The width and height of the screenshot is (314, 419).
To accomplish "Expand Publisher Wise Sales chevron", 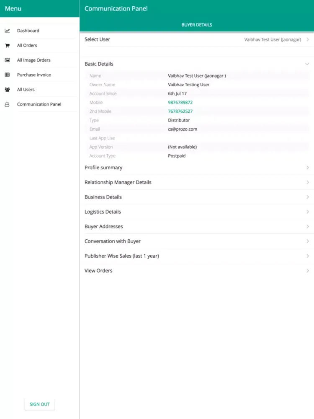I will click(308, 256).
